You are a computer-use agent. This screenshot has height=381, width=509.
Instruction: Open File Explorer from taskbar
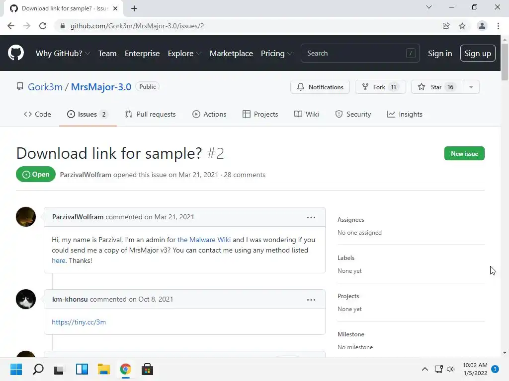tap(103, 369)
